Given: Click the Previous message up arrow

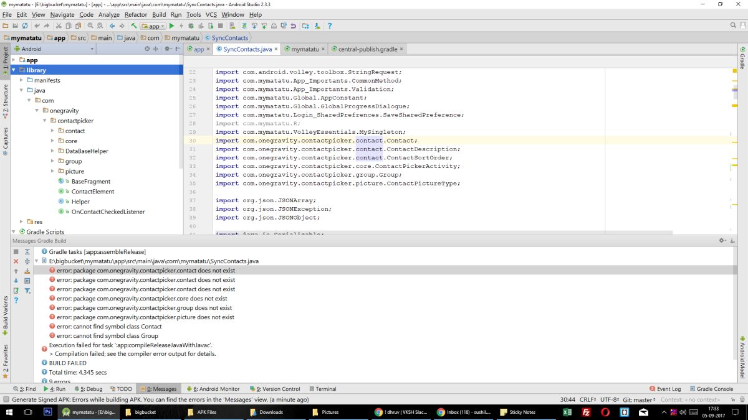Looking at the screenshot, I should (16, 271).
